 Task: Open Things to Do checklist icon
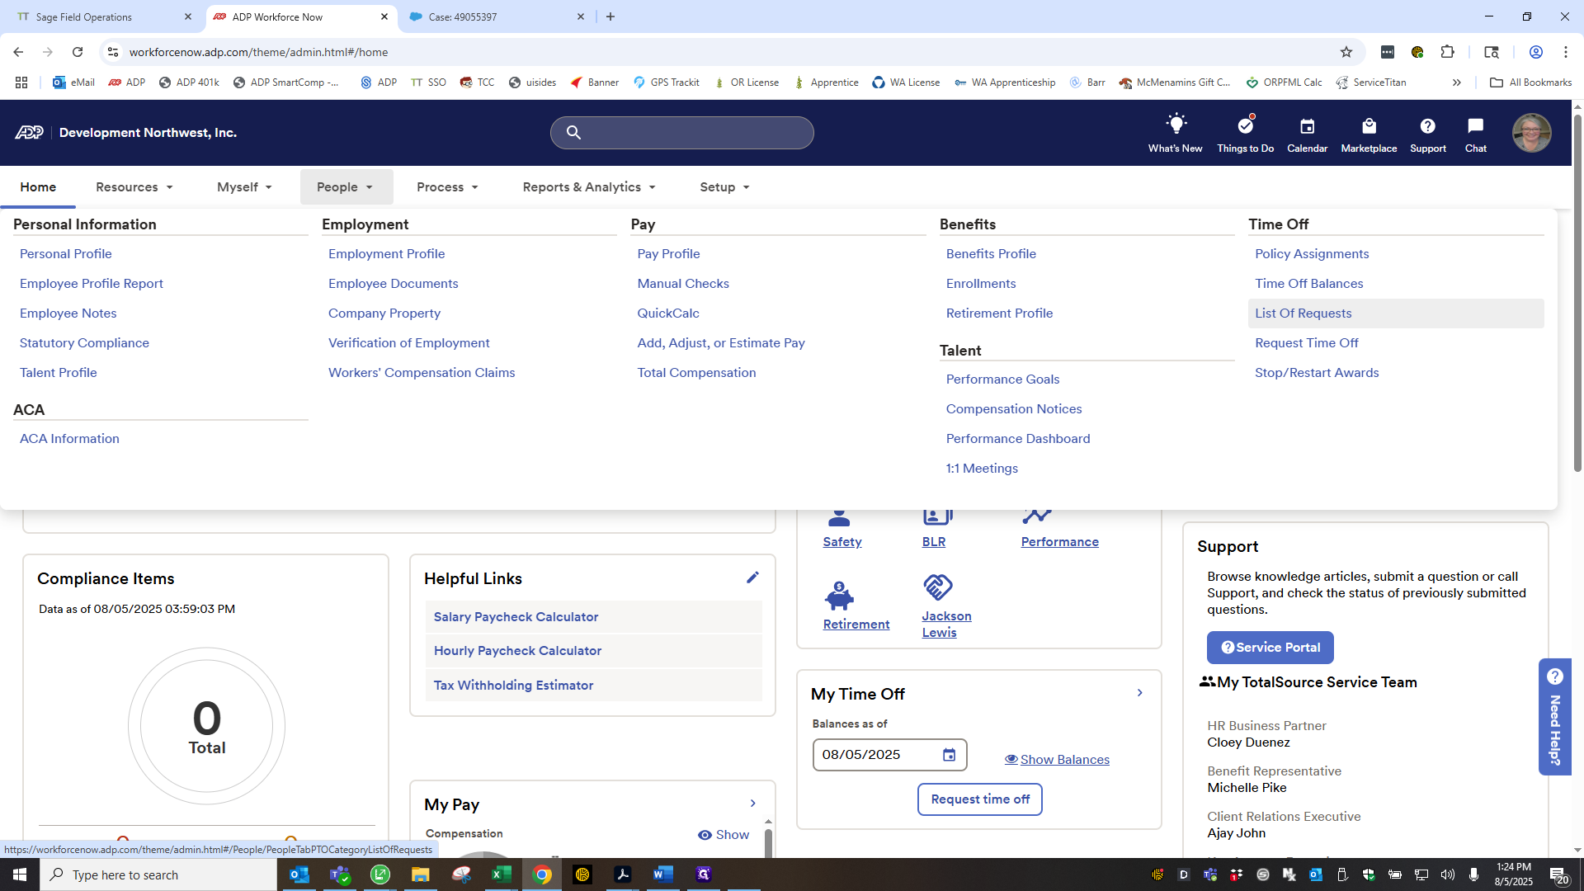1246,125
